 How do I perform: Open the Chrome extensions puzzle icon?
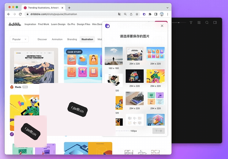click(150, 14)
